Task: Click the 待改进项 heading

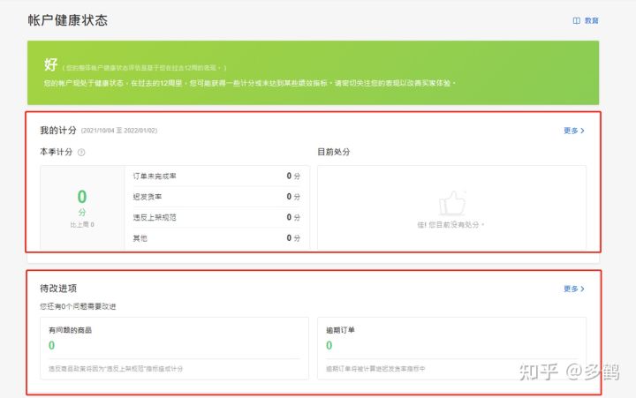Action: click(x=58, y=289)
